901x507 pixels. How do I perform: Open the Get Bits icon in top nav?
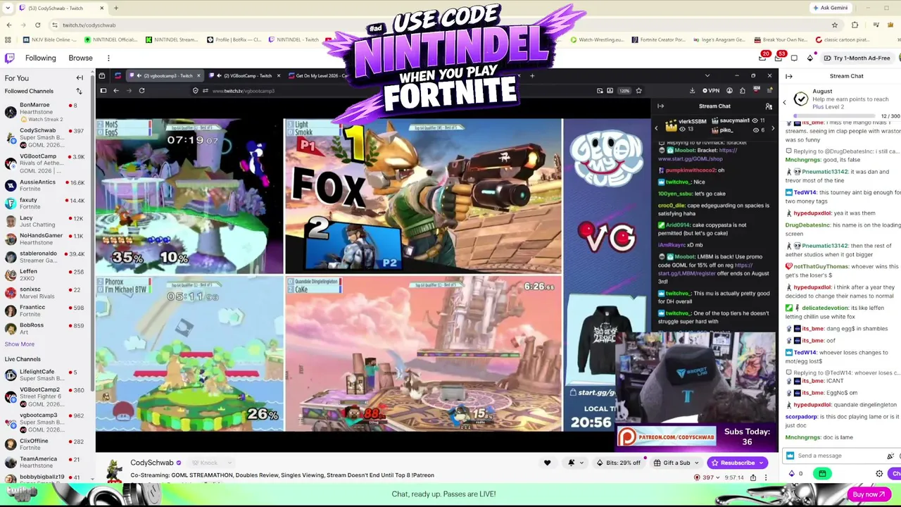pos(809,58)
